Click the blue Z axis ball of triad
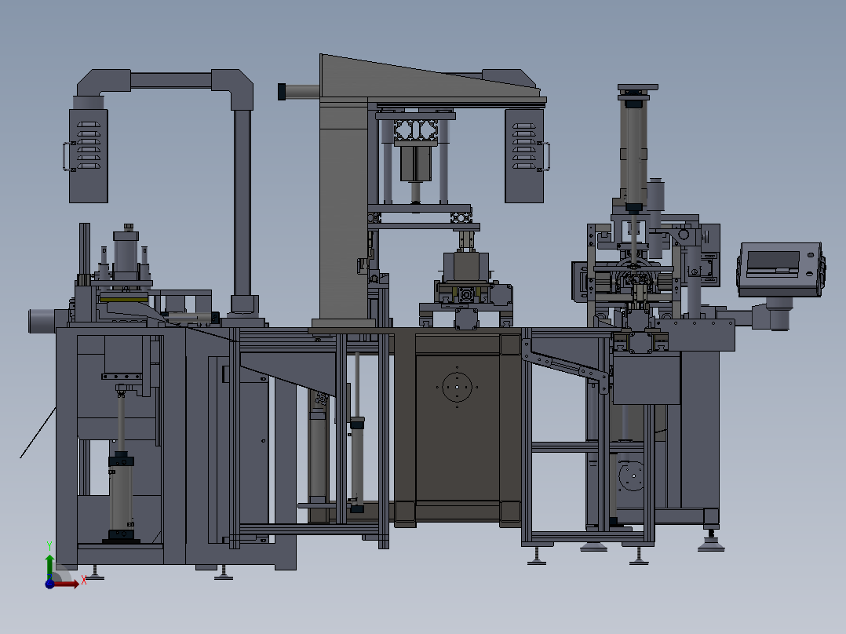This screenshot has width=846, height=634. pos(49,584)
